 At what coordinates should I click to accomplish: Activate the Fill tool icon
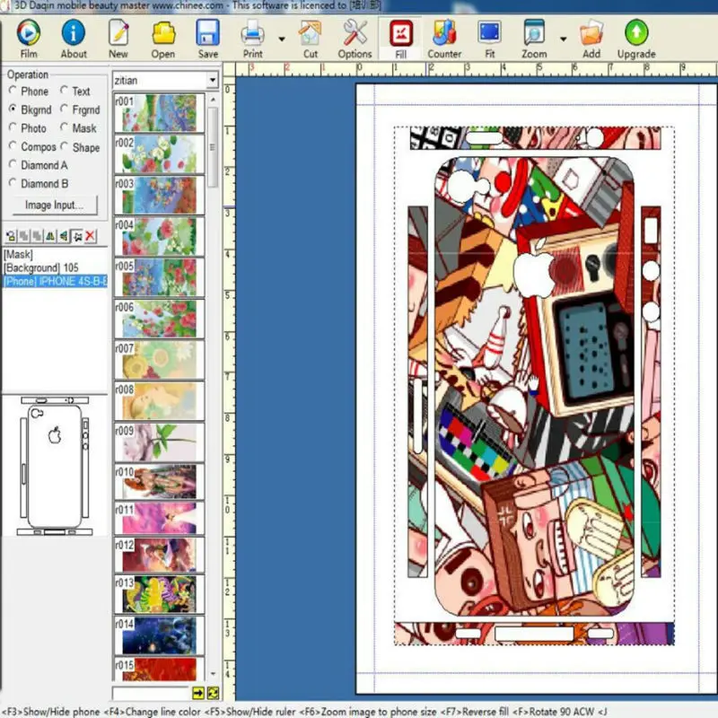pos(400,33)
